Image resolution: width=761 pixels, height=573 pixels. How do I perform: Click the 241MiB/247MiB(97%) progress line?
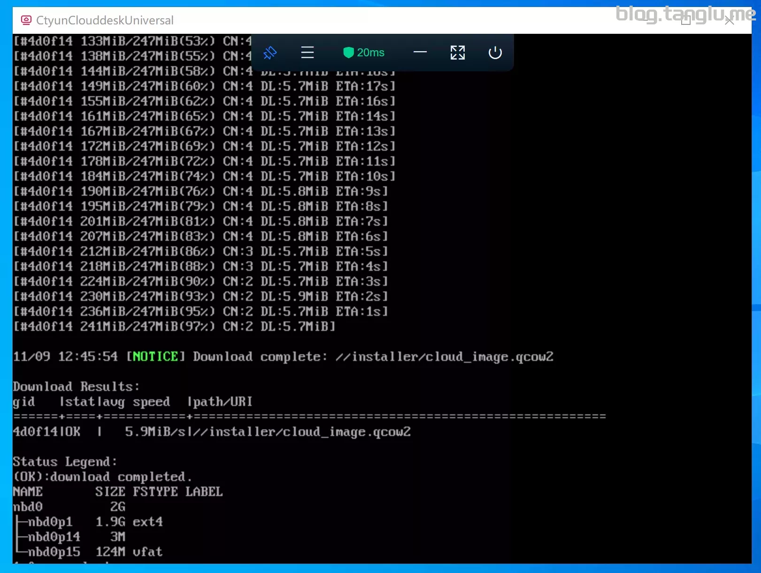tap(174, 327)
